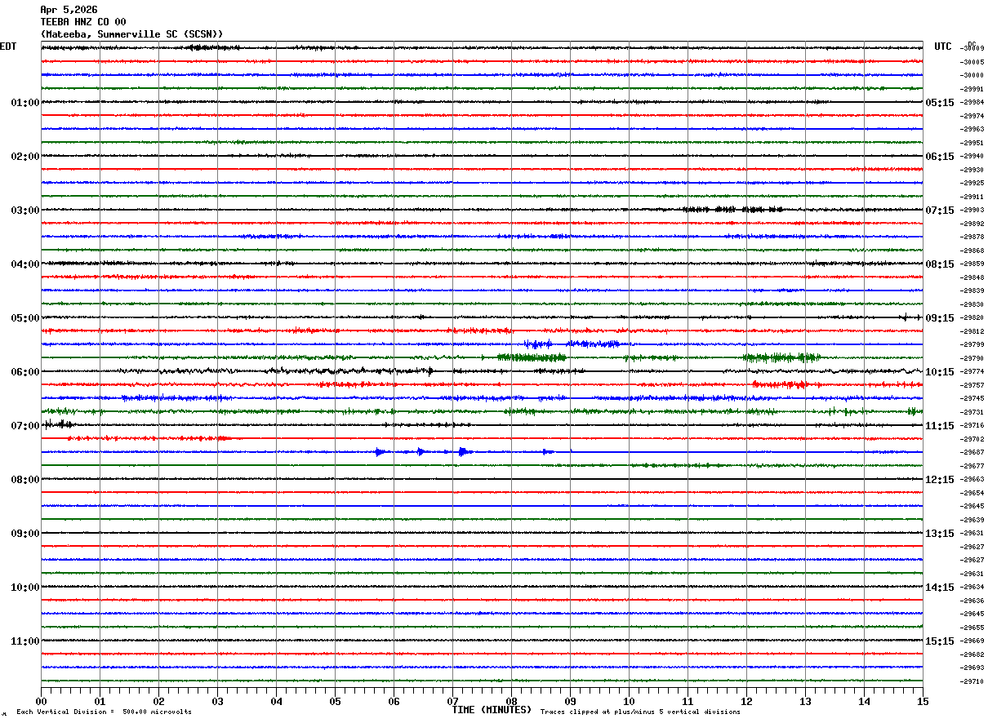Click the Each Vertical Division scale note

(x=104, y=712)
